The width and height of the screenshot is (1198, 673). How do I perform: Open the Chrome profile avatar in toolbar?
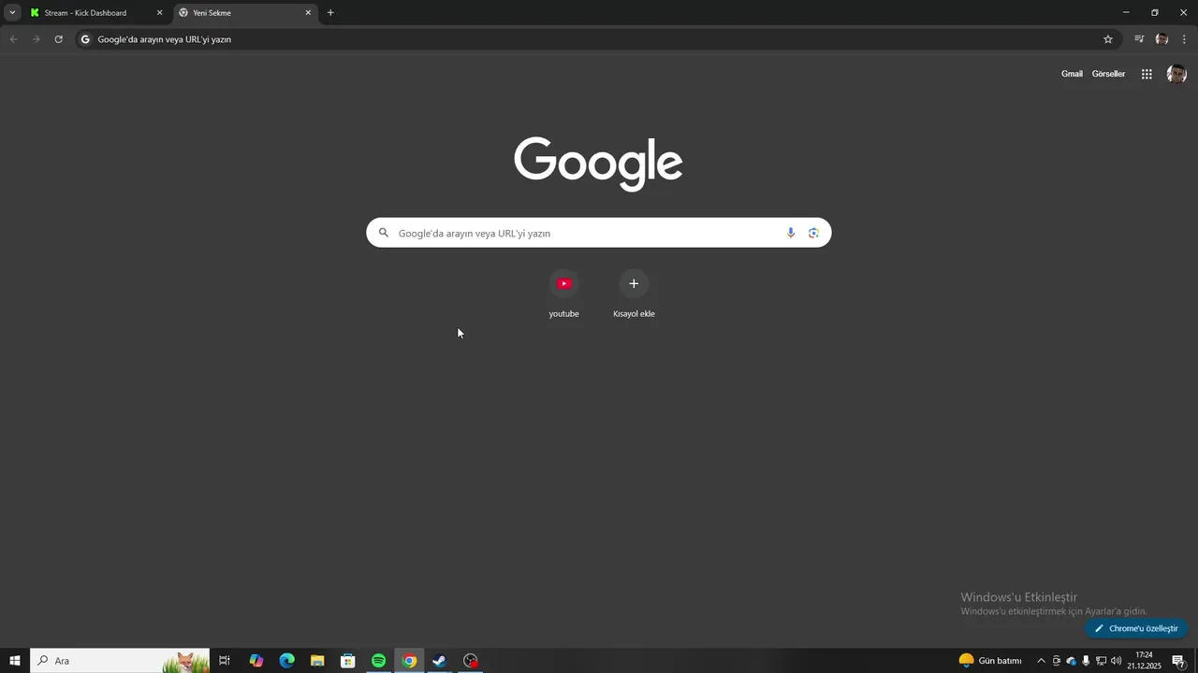pos(1161,39)
